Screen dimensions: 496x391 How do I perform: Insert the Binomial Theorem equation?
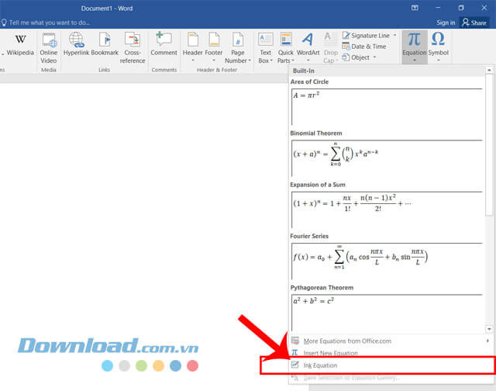tap(387, 158)
